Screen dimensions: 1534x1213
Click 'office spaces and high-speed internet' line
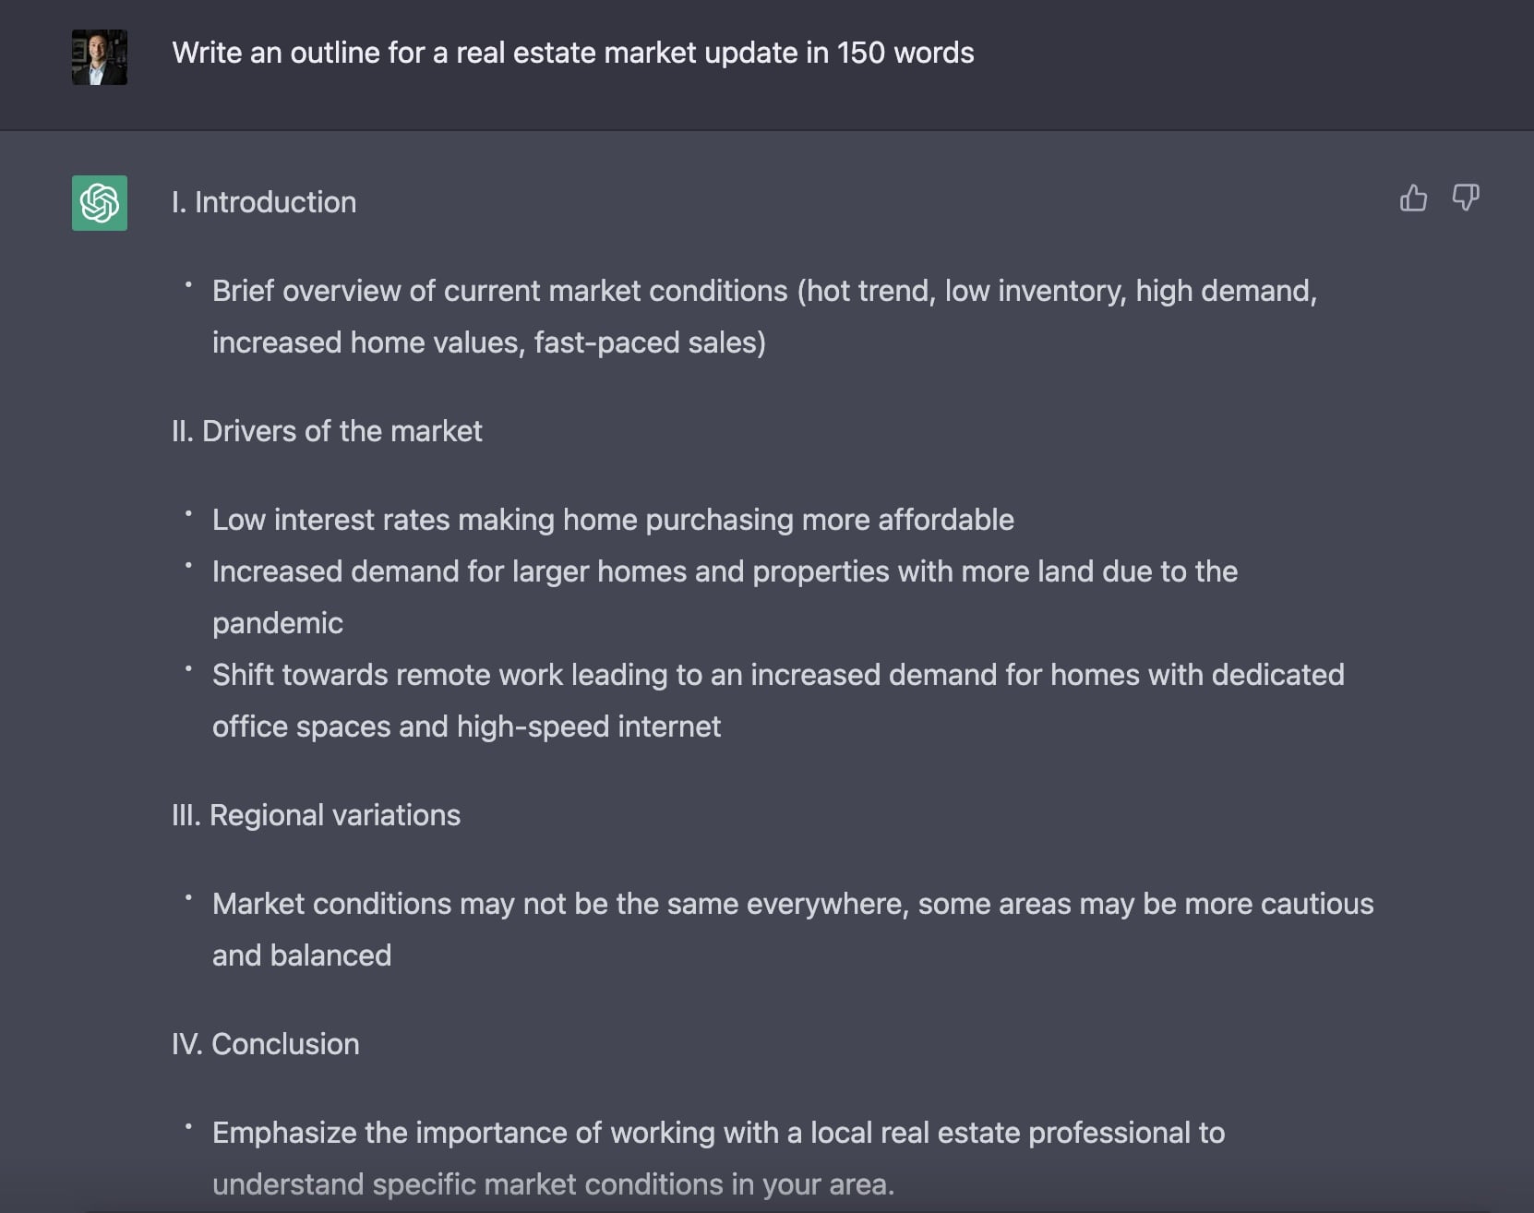tap(466, 727)
